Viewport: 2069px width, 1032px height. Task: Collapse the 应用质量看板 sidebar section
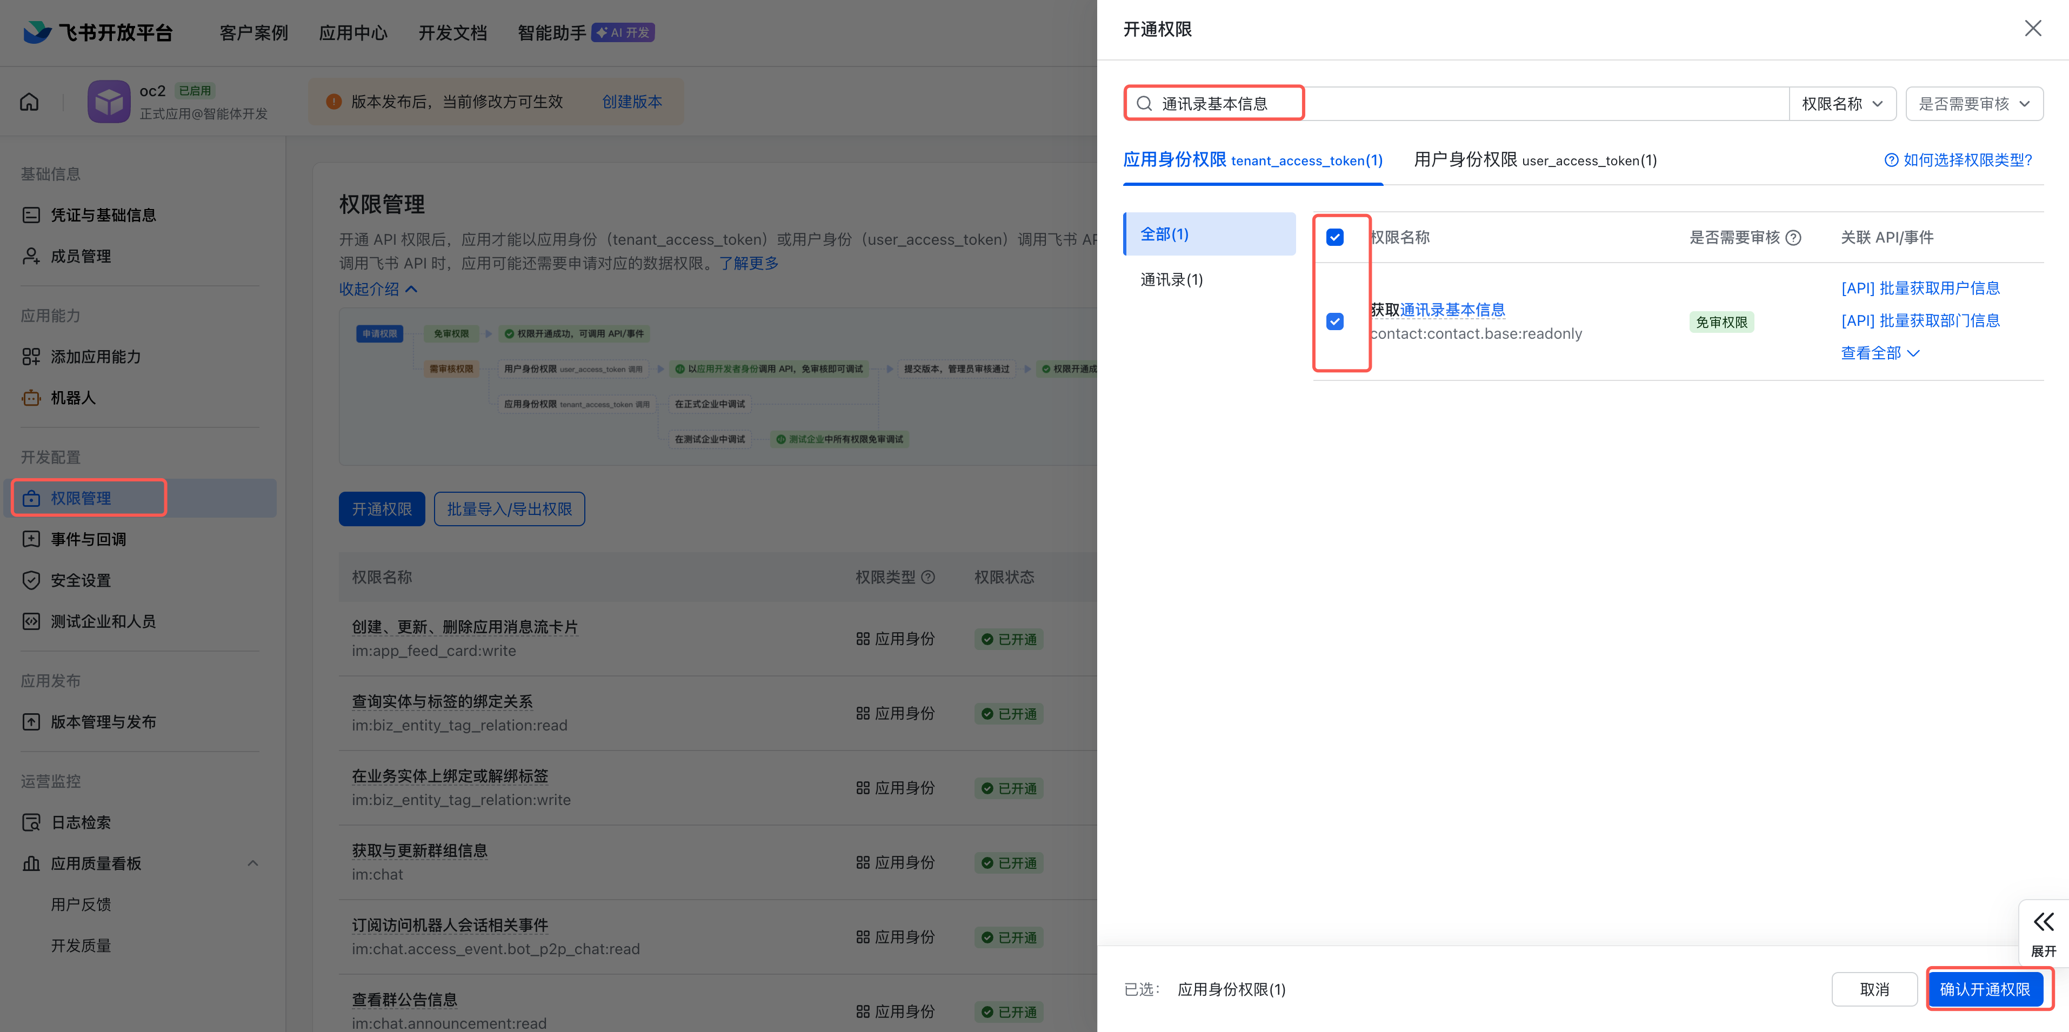pos(253,863)
